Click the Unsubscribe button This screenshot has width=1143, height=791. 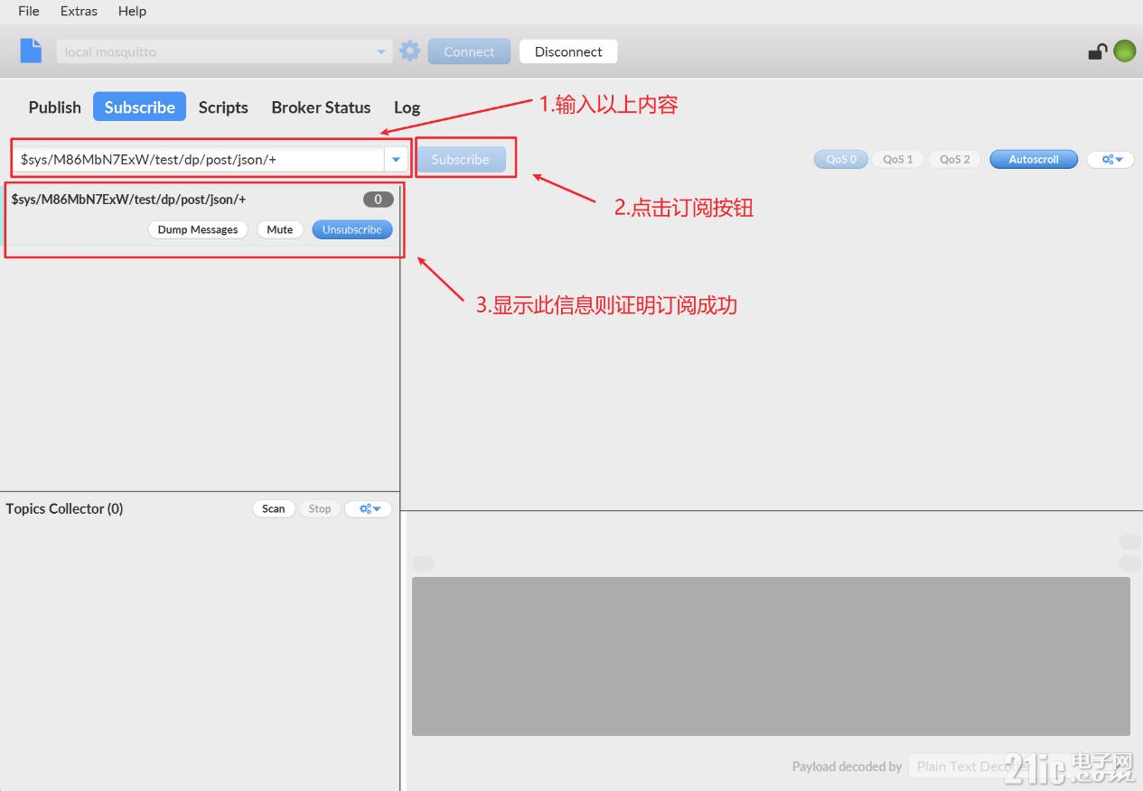click(352, 229)
